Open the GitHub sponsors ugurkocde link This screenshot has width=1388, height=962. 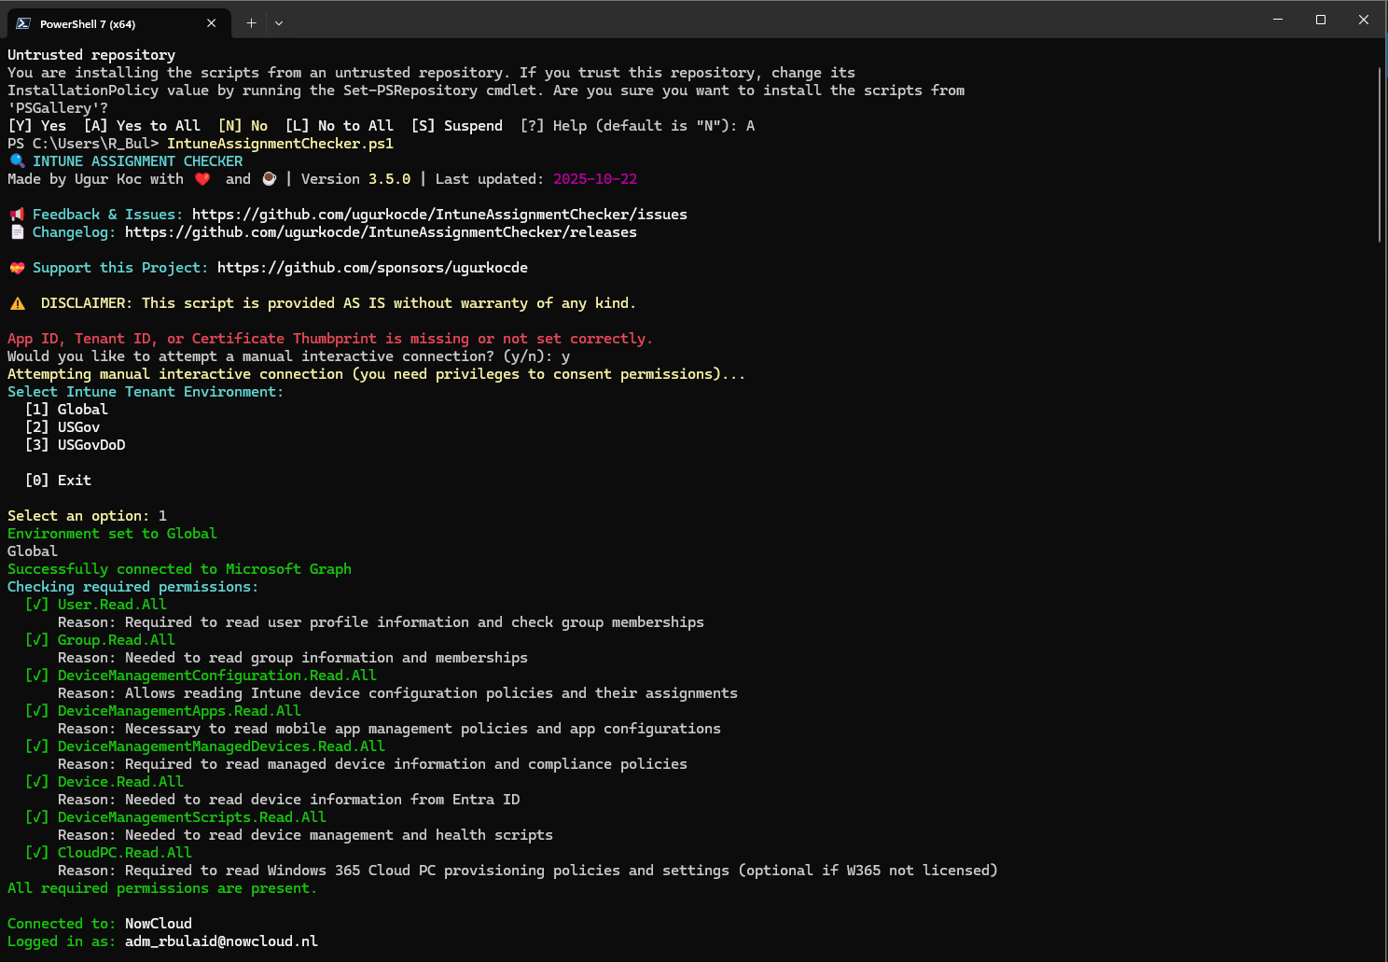[x=372, y=268]
